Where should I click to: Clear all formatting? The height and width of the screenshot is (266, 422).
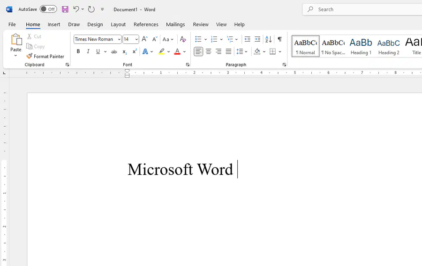[183, 39]
